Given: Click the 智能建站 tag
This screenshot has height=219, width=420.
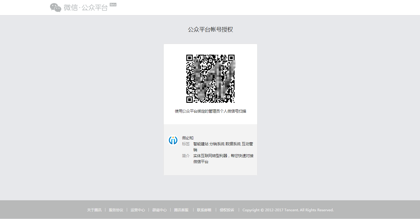Looking at the screenshot, I should pos(201,144).
